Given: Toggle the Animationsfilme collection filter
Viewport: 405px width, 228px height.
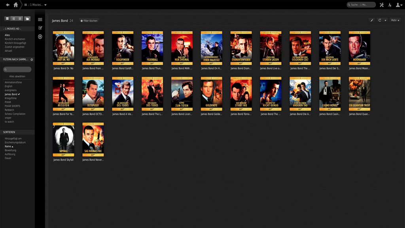Looking at the screenshot, I should [13, 82].
